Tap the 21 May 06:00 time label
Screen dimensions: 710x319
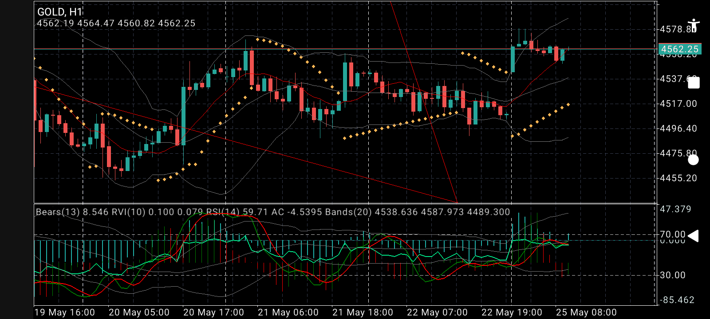click(x=288, y=312)
